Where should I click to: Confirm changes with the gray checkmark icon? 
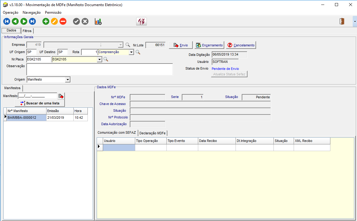[76, 21]
